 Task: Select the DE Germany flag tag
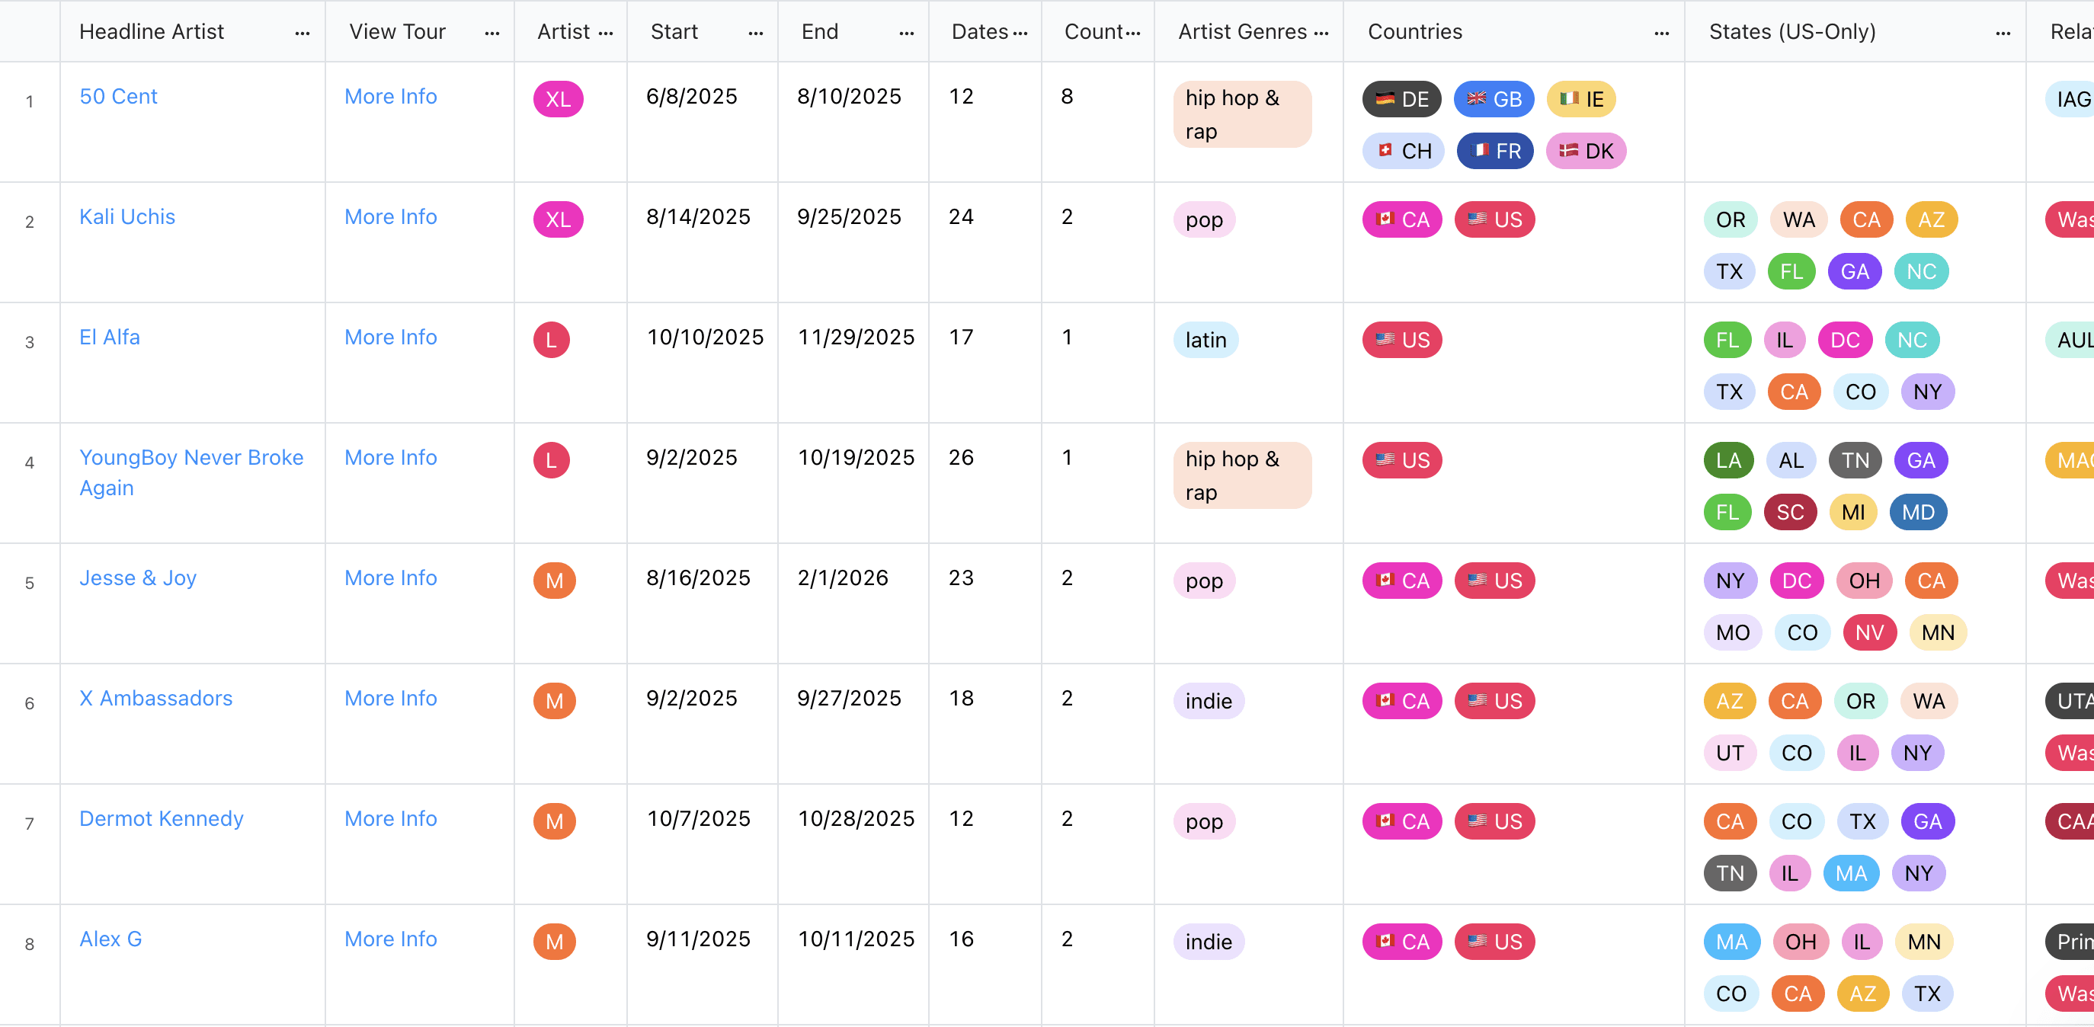1401,99
